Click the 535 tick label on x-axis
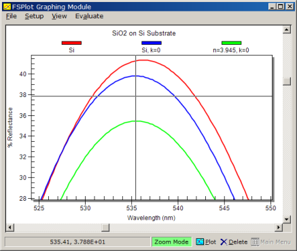This screenshot has width=297, height=251. (132, 208)
